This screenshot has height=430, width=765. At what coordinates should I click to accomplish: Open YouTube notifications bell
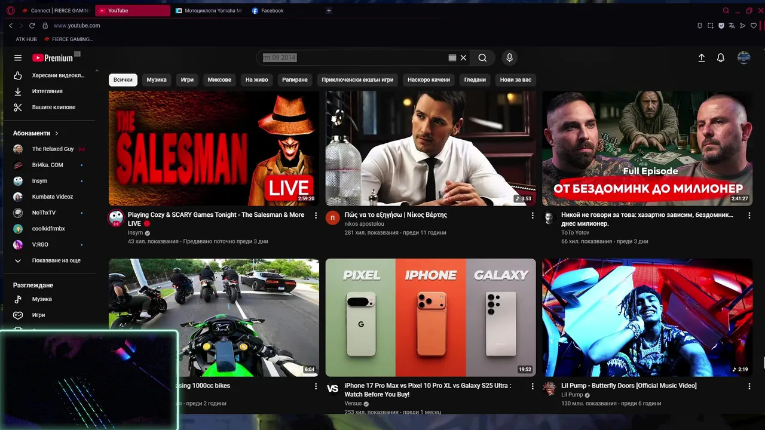pos(721,58)
